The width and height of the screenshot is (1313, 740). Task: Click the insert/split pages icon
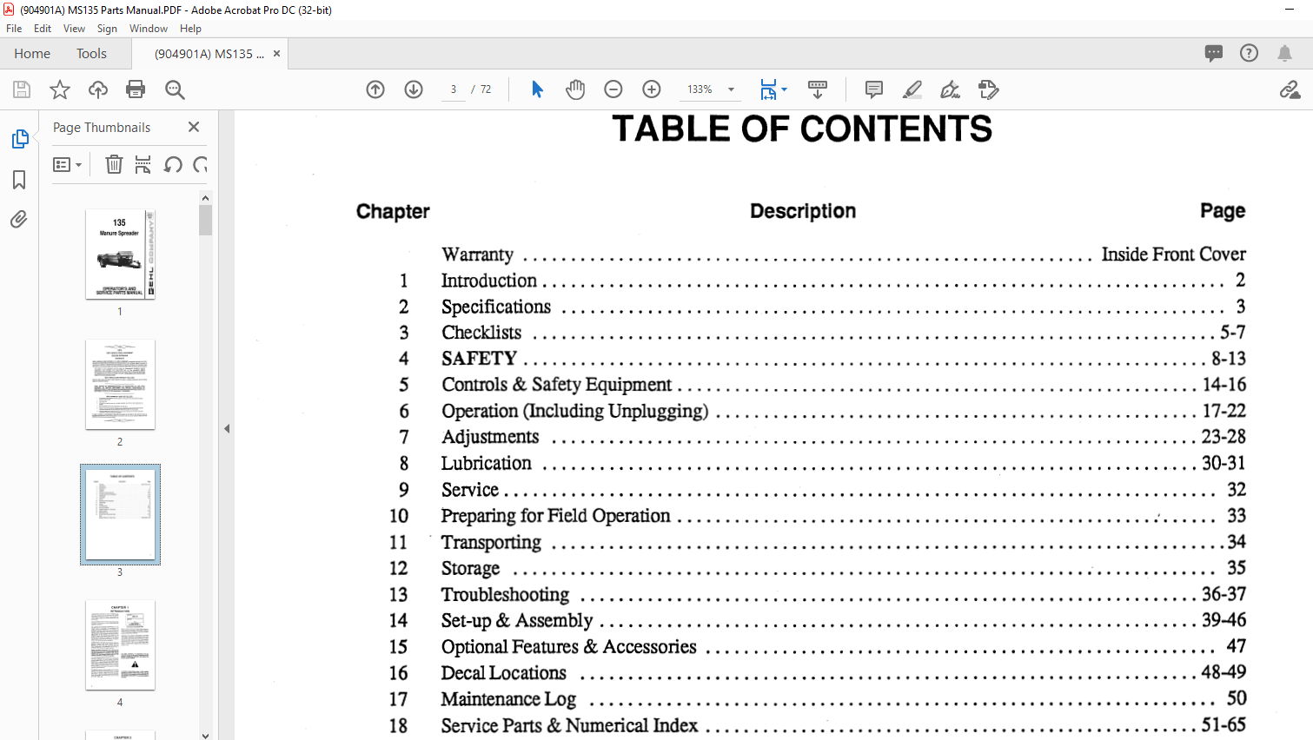pyautogui.click(x=143, y=164)
